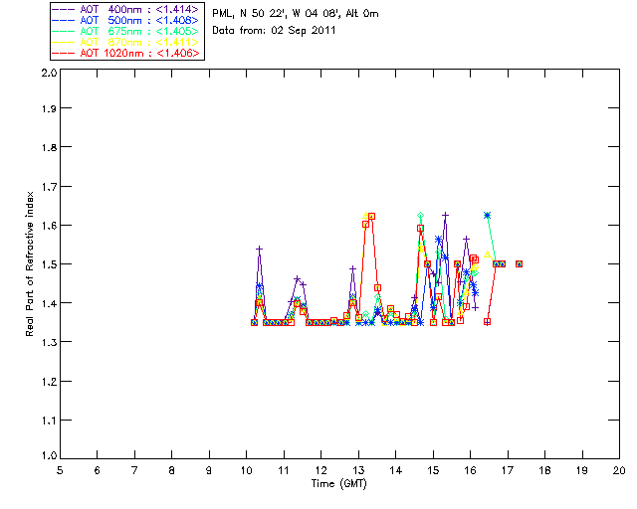Click the 'Real Part of Refractive index' axis label

click(x=29, y=263)
